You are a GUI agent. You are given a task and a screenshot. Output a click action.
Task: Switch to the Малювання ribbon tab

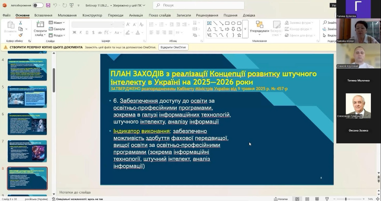[x=67, y=15]
